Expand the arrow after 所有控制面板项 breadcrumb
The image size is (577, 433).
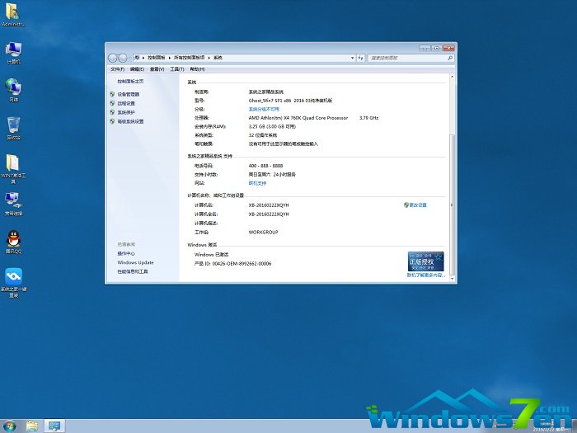209,58
